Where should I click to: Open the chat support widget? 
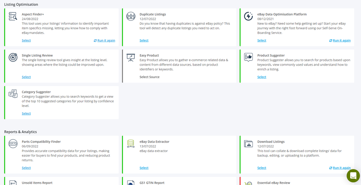pos(353,176)
